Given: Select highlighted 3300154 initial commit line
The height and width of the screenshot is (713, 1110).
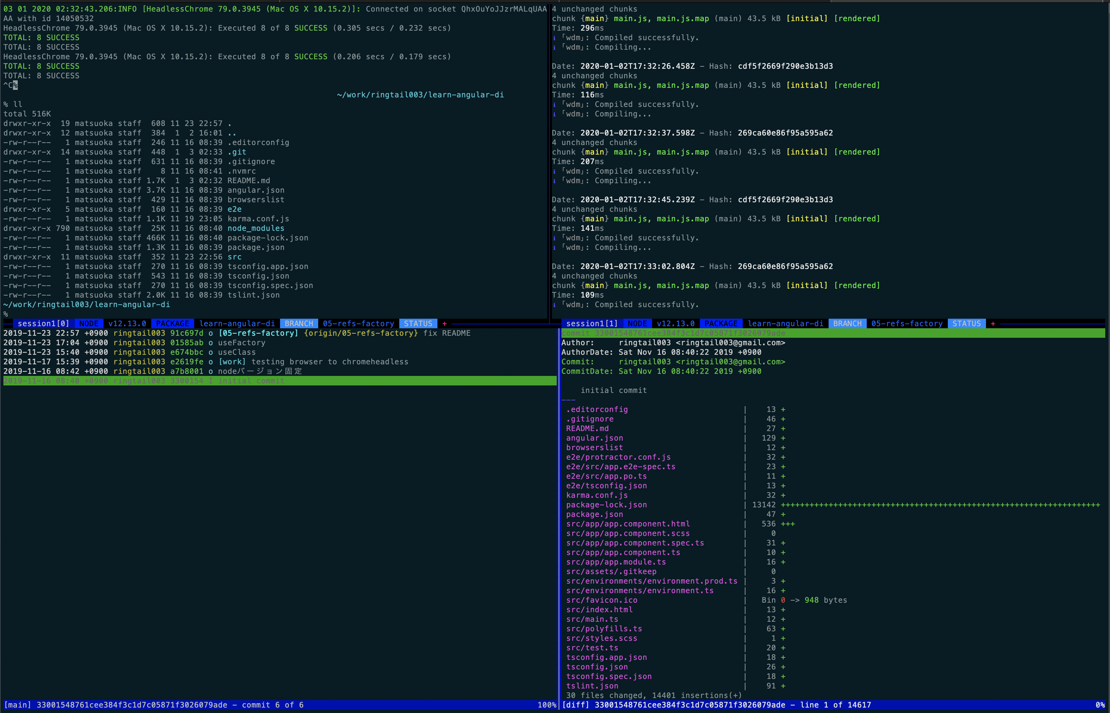Looking at the screenshot, I should 280,381.
